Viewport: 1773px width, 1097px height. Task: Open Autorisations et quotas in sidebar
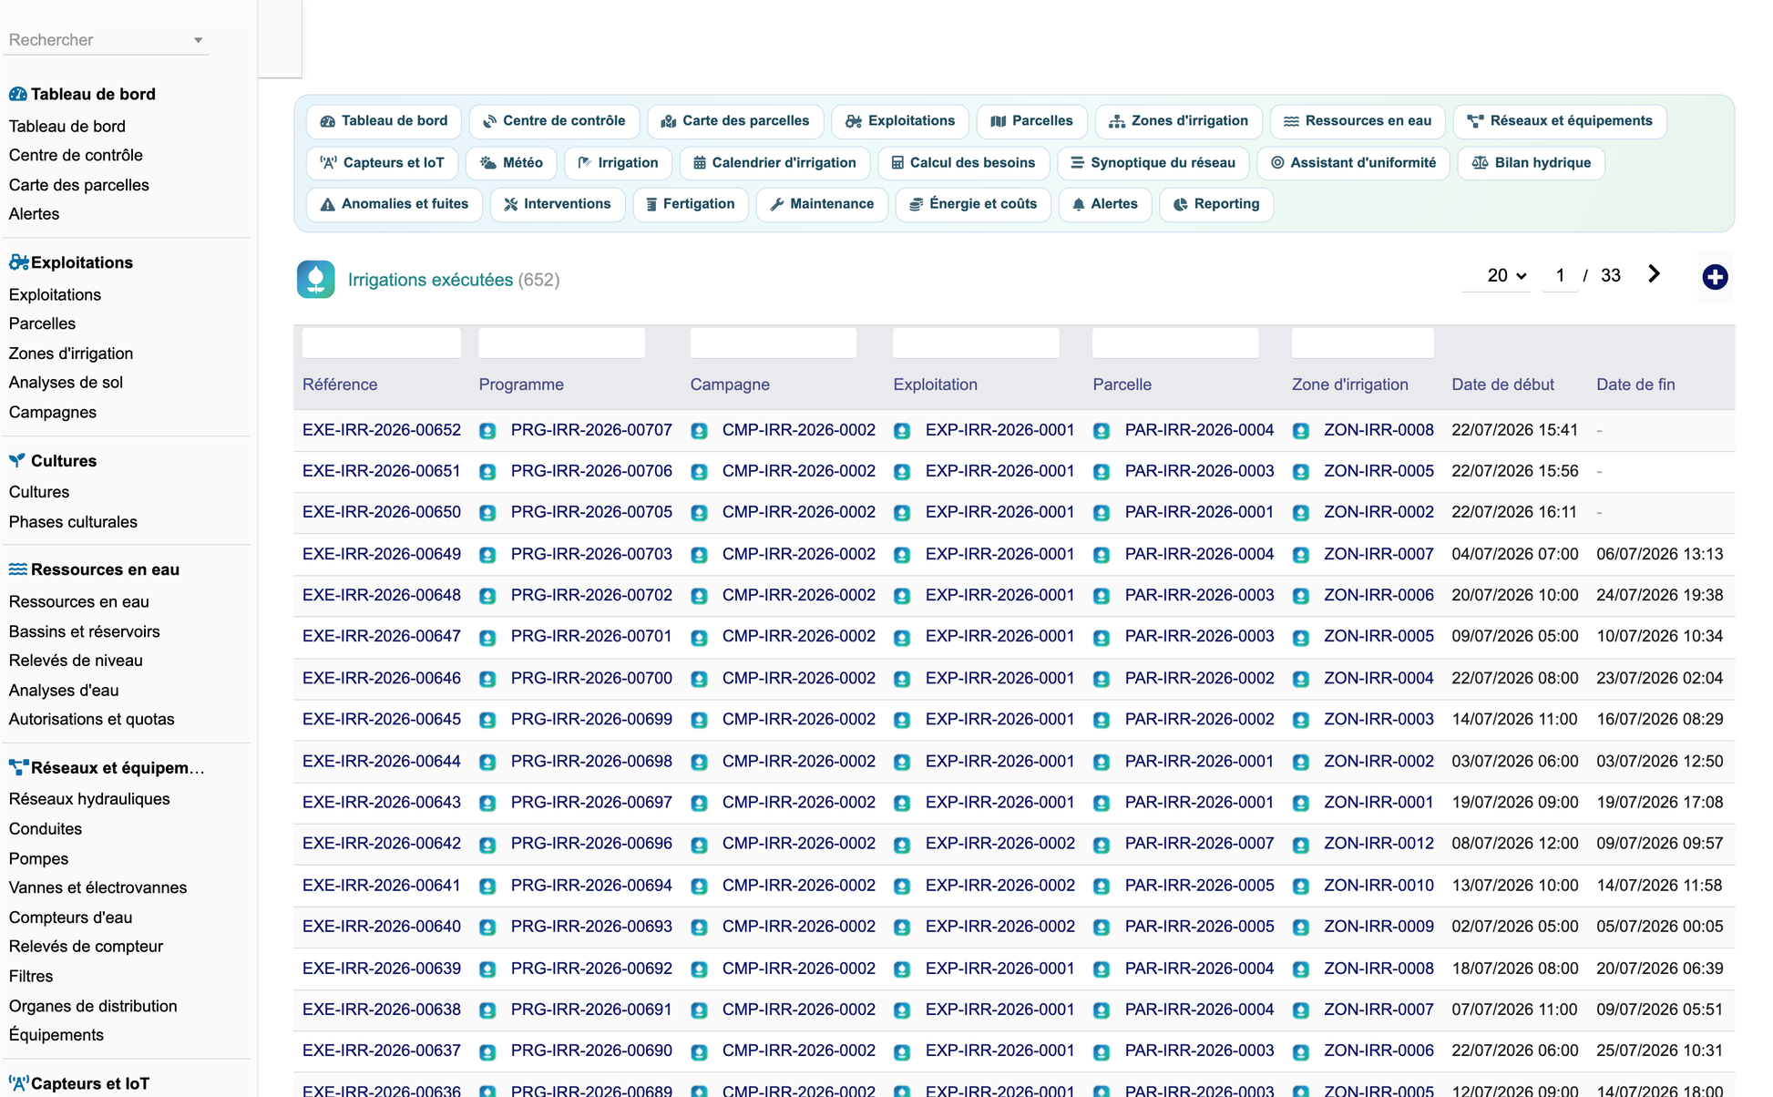(91, 720)
